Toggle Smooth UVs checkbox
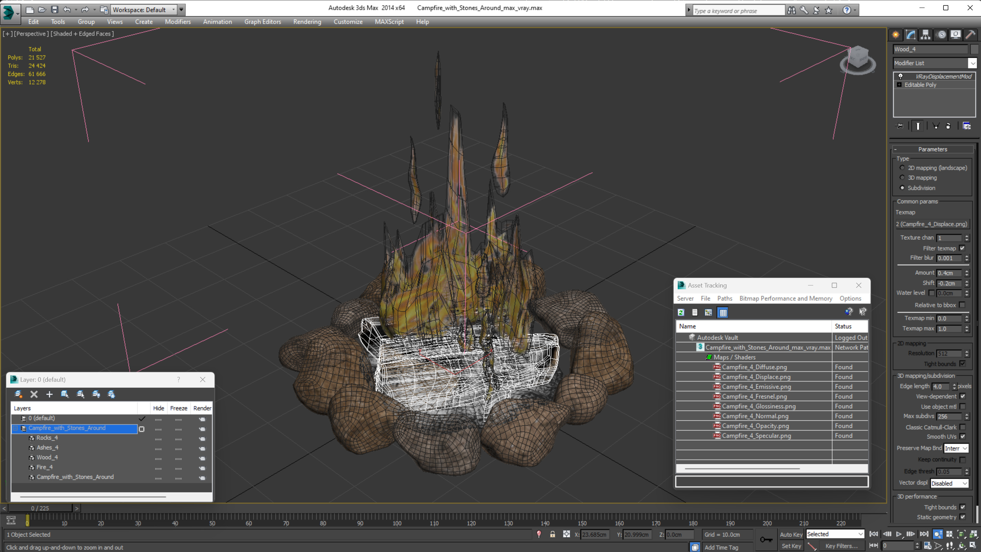This screenshot has width=981, height=552. pos(962,436)
